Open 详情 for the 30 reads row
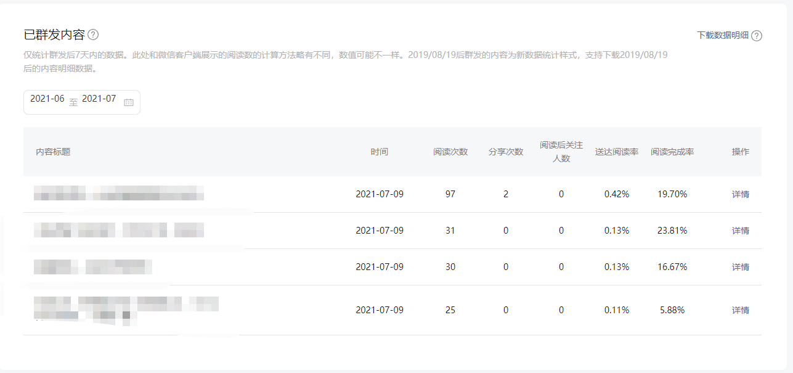The image size is (793, 373). pyautogui.click(x=741, y=267)
